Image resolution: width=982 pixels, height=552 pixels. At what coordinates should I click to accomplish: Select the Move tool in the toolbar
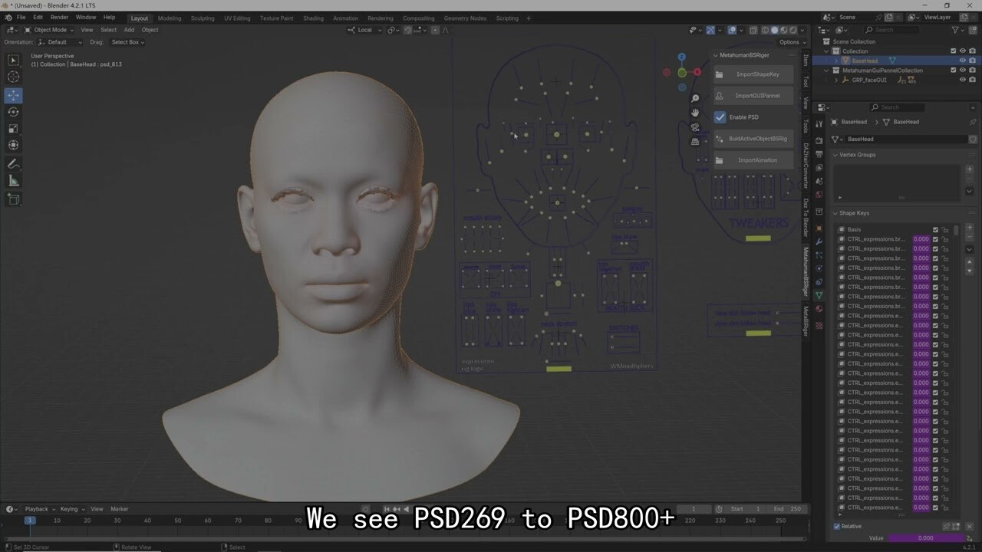click(x=13, y=95)
